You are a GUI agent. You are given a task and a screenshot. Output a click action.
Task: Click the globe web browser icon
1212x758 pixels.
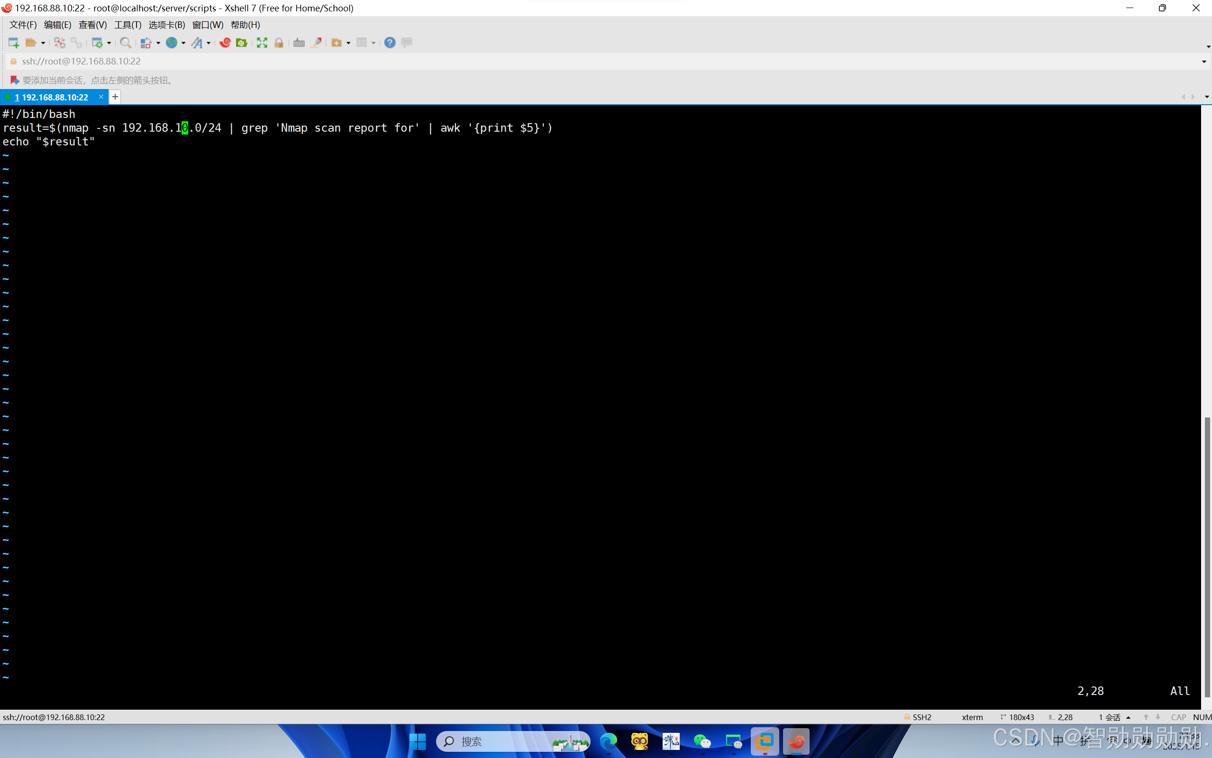point(172,43)
